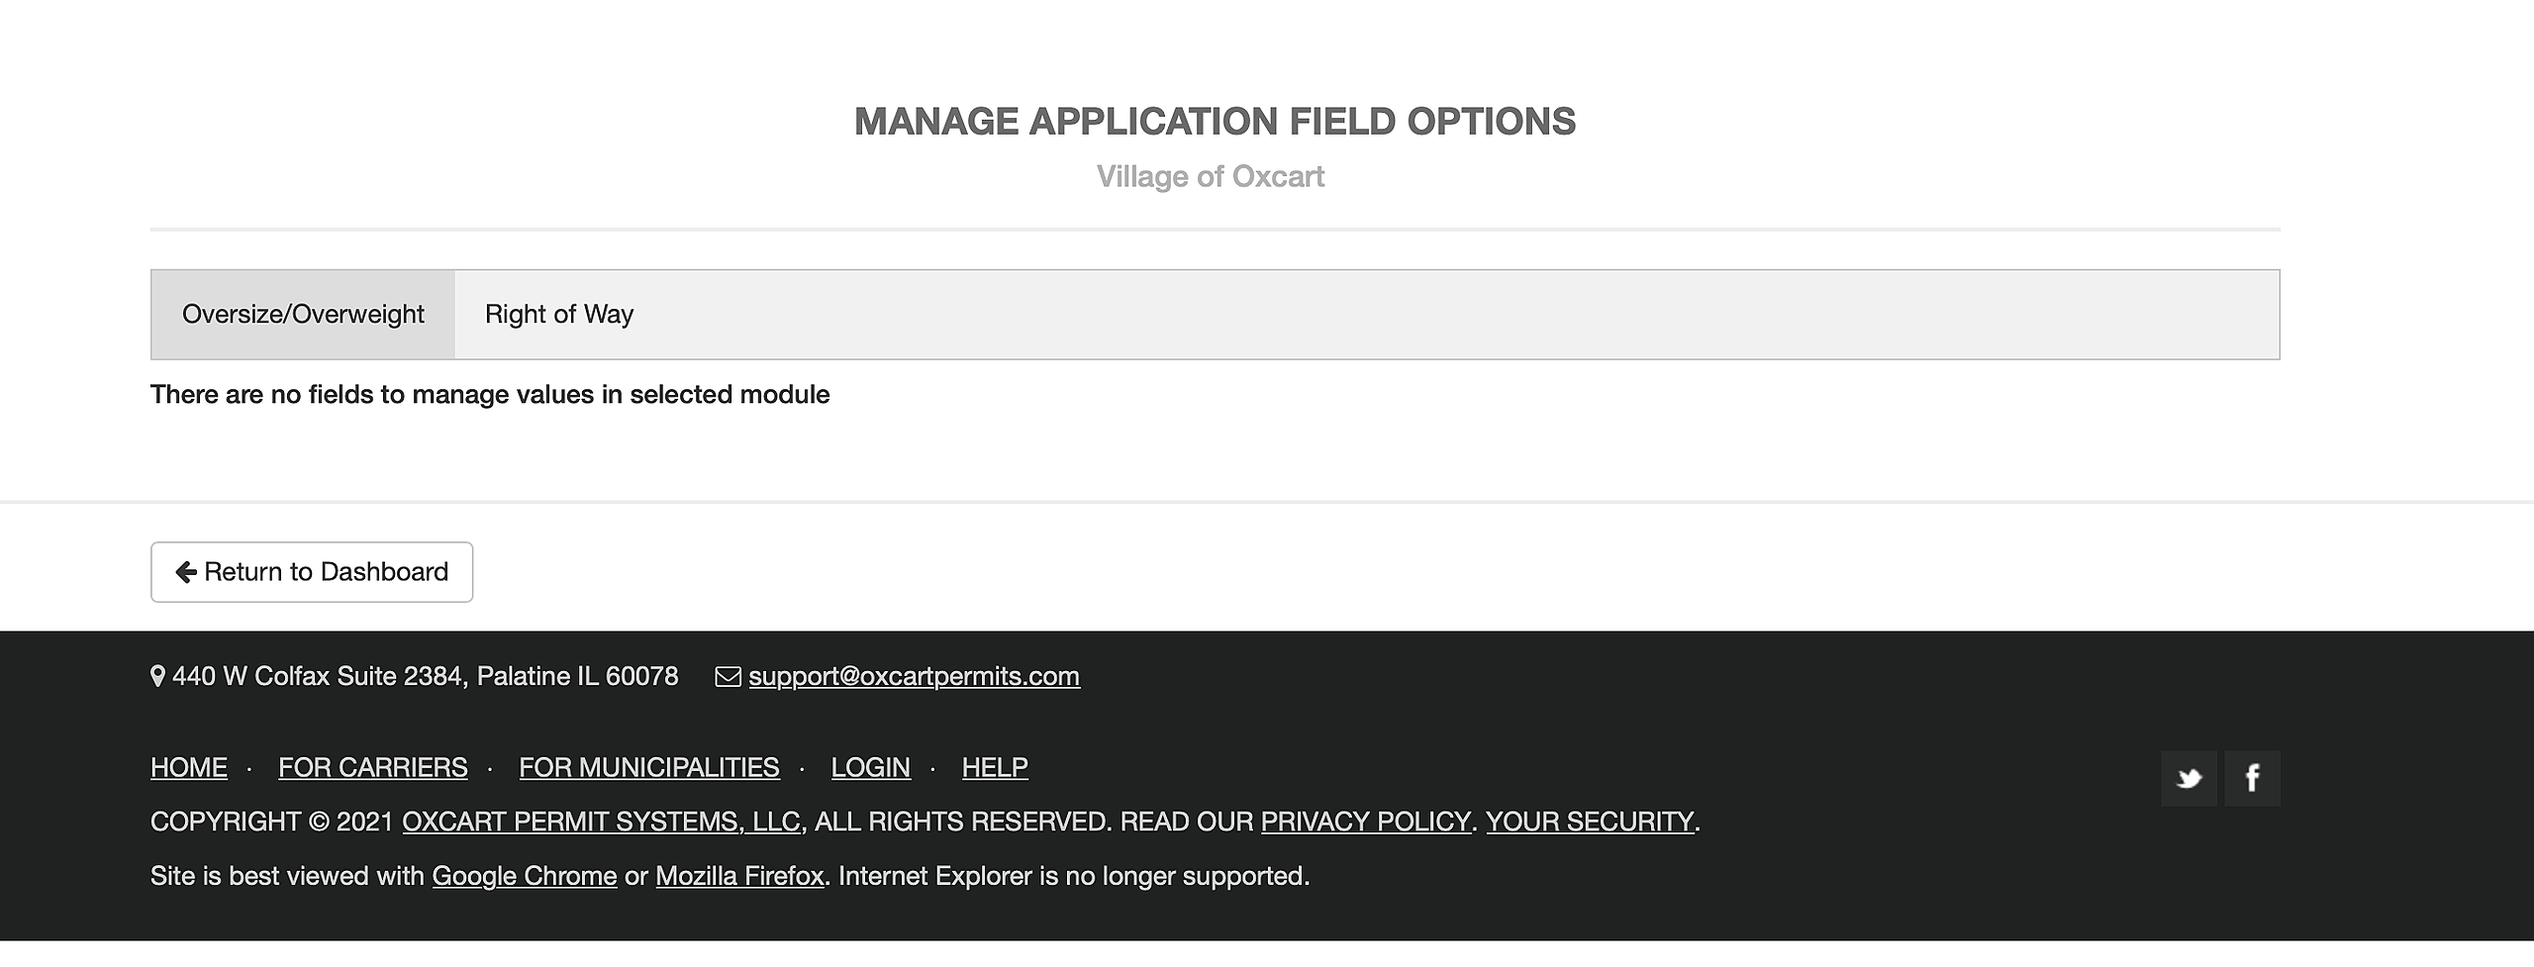Open the Twitter social media icon
Viewport: 2534px width, 967px height.
coord(2188,778)
